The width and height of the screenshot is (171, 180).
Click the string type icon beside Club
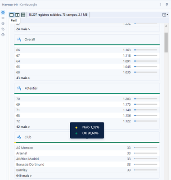pyautogui.click(x=19, y=137)
